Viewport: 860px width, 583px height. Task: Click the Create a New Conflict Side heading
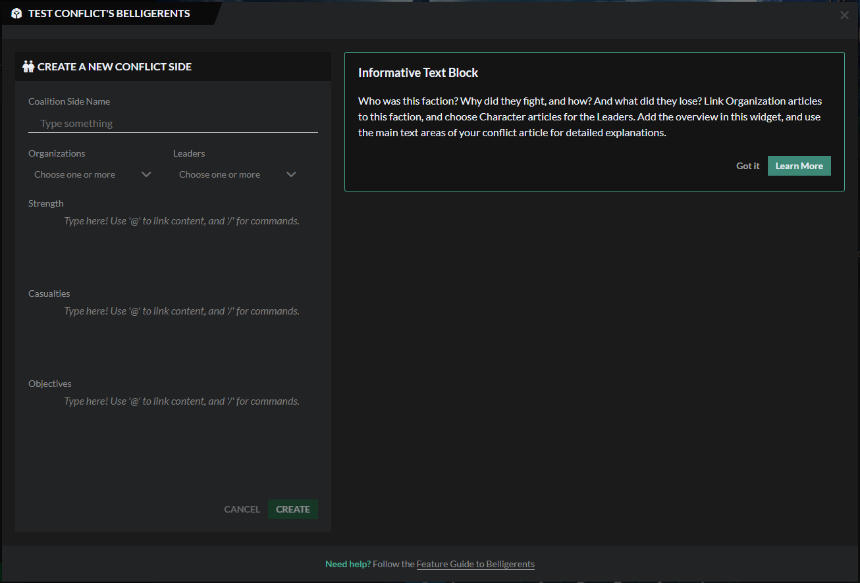[x=115, y=66]
